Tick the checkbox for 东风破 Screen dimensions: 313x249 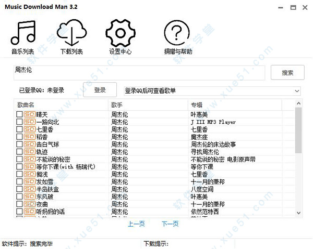(19, 196)
